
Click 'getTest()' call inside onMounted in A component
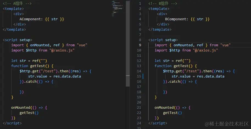29,113
